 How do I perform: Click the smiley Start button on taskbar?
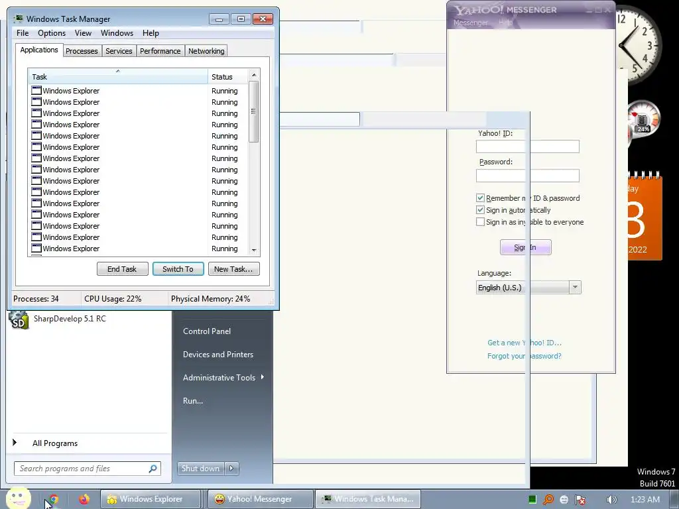[x=18, y=497]
